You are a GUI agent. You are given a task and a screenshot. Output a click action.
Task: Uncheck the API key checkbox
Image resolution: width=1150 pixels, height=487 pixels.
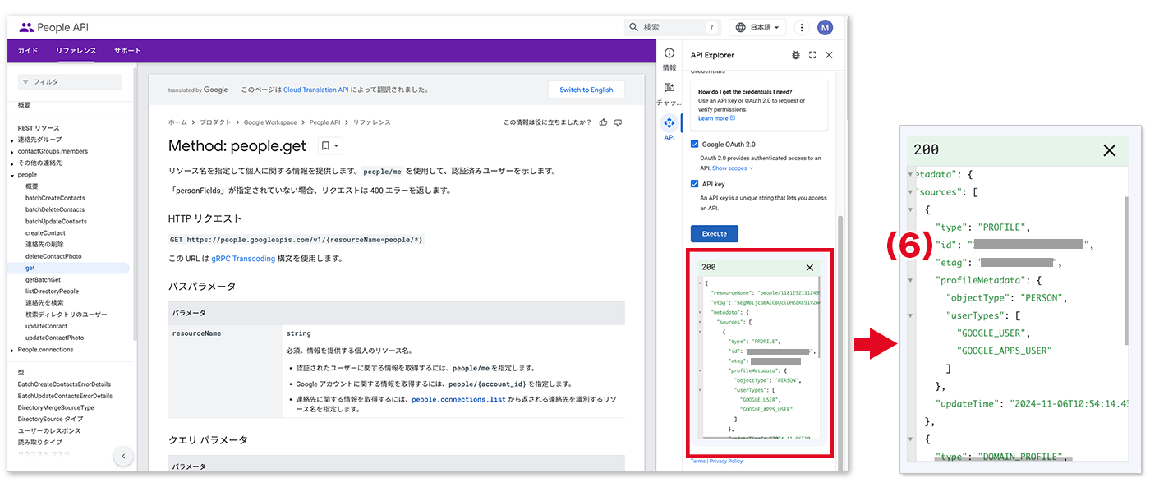(695, 185)
